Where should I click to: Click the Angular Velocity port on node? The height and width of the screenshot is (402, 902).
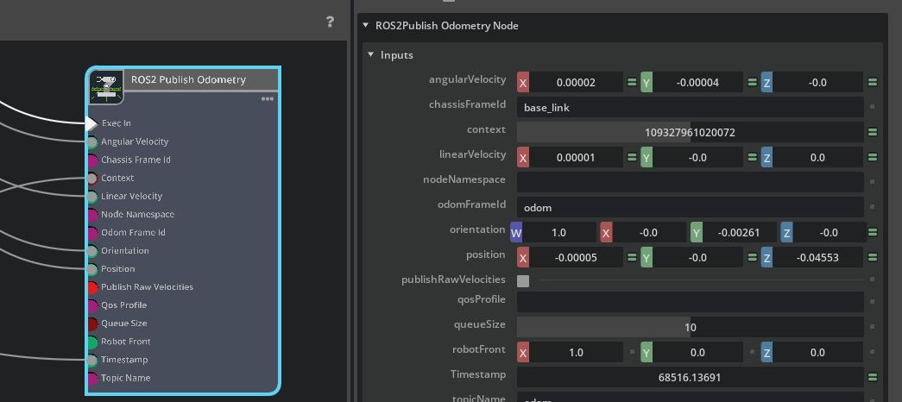pyautogui.click(x=91, y=142)
